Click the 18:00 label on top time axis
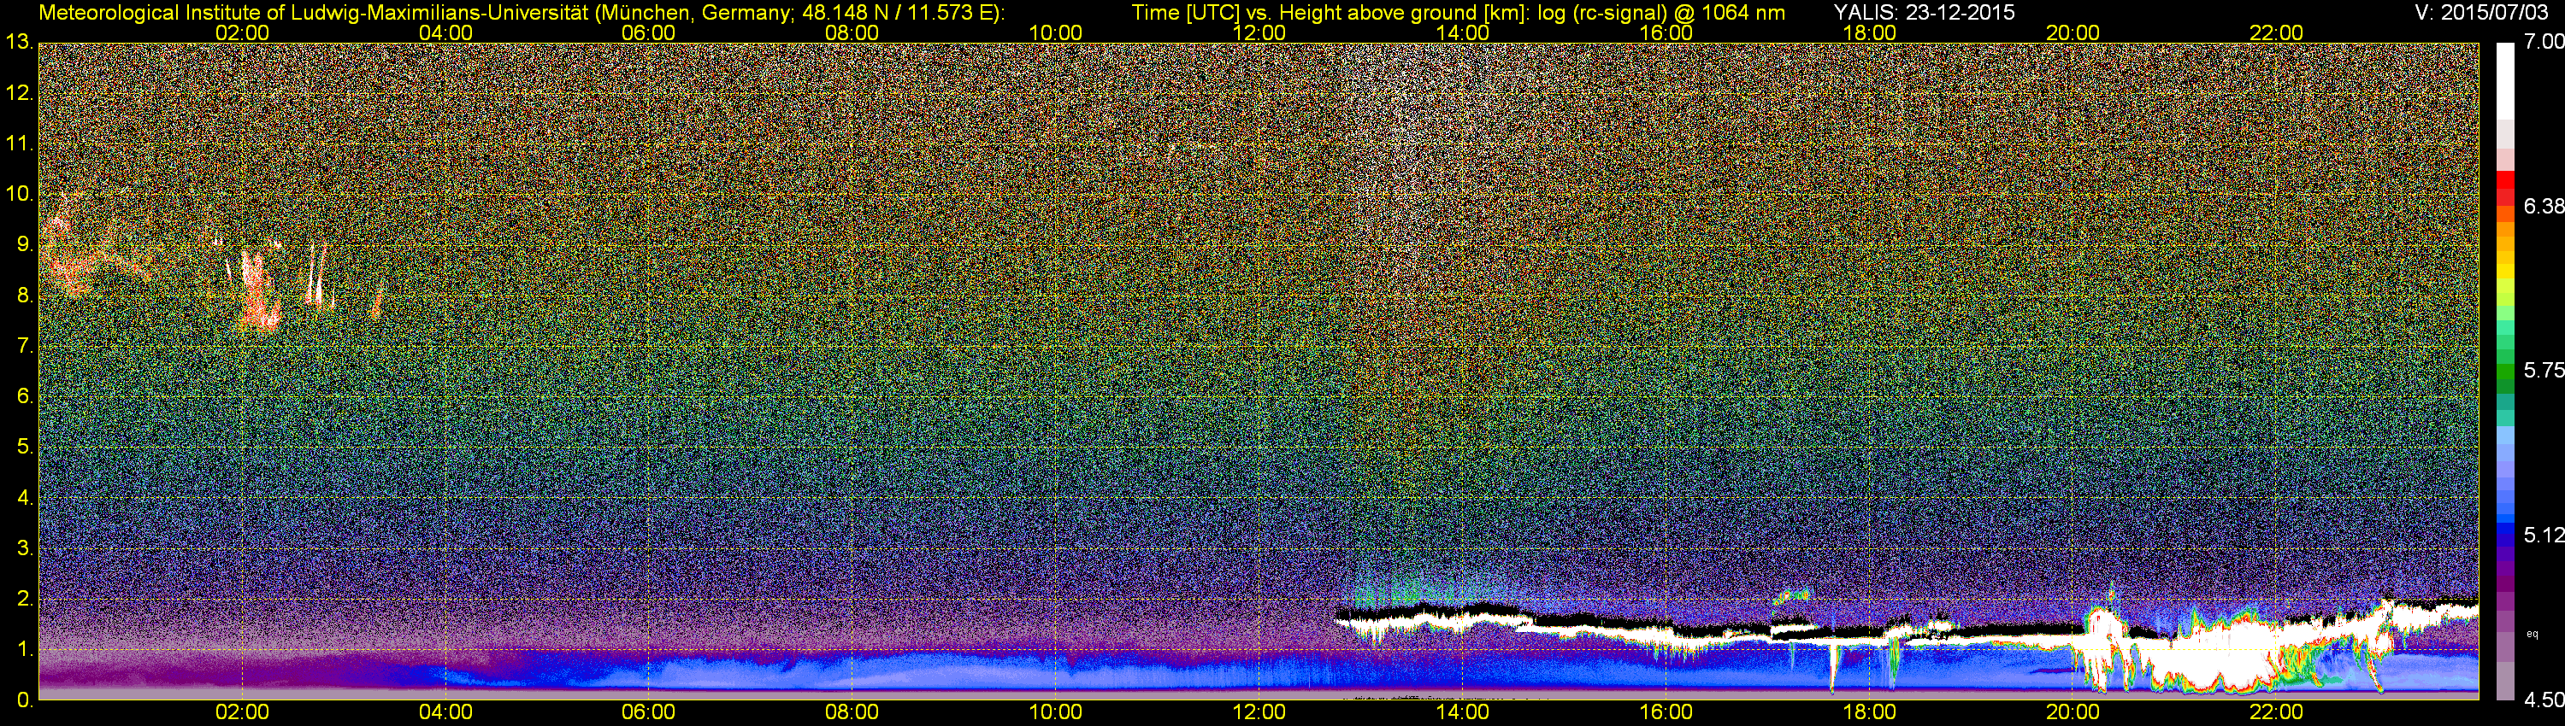2565x726 pixels. click(1869, 32)
